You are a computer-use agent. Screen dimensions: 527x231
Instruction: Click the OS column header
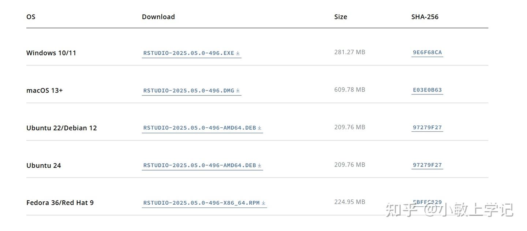(x=31, y=17)
